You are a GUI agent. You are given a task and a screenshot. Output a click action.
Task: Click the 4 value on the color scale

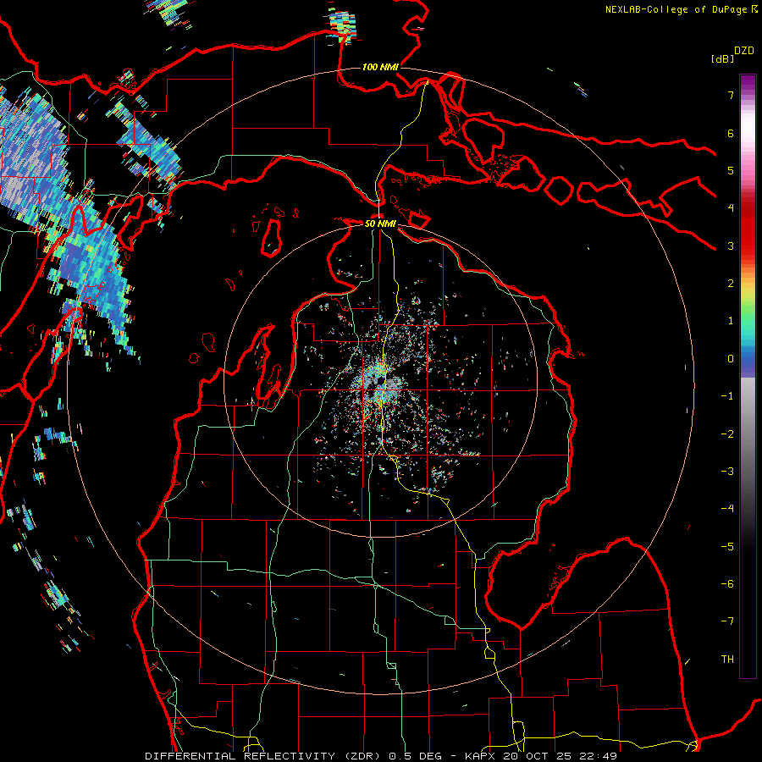(731, 208)
